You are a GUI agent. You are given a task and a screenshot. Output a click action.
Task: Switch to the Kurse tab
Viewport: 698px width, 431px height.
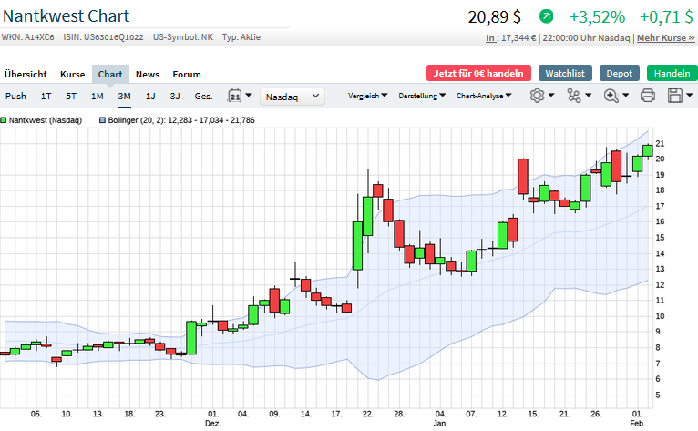click(x=72, y=74)
